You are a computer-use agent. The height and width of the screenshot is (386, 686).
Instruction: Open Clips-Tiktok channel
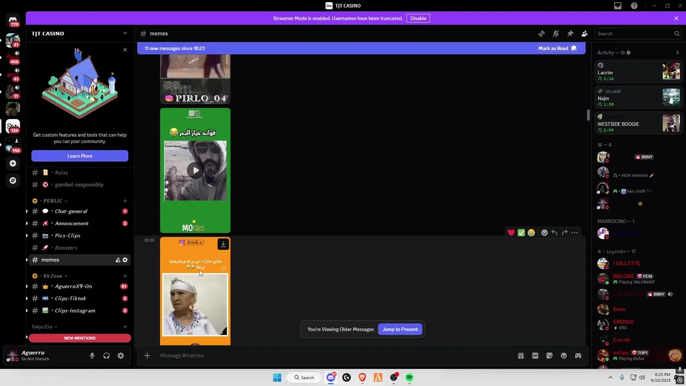pos(80,299)
